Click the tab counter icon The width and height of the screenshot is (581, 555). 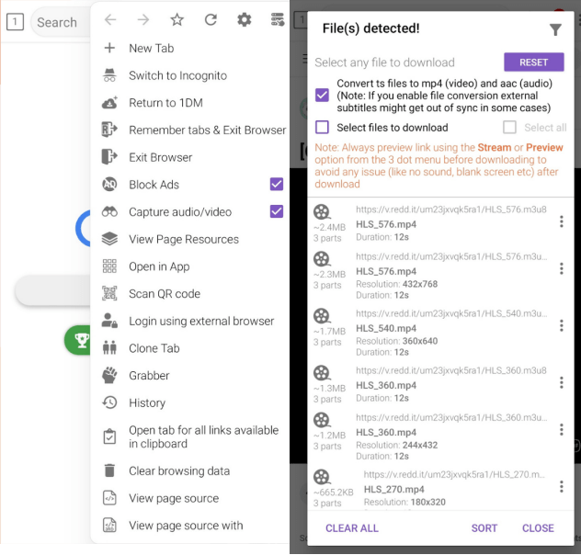14,22
